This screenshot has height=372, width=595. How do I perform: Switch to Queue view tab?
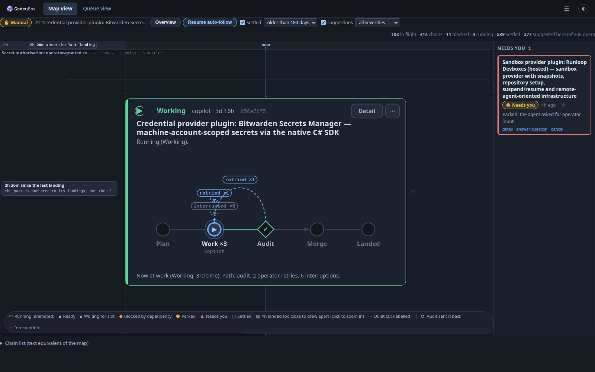tap(97, 9)
